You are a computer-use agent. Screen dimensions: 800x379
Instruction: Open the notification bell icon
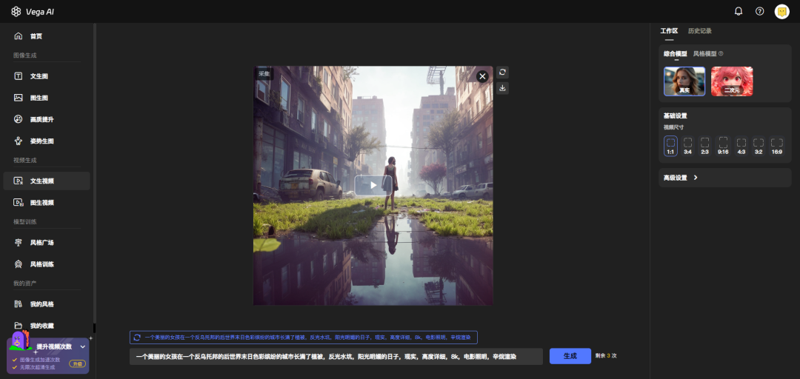point(739,11)
